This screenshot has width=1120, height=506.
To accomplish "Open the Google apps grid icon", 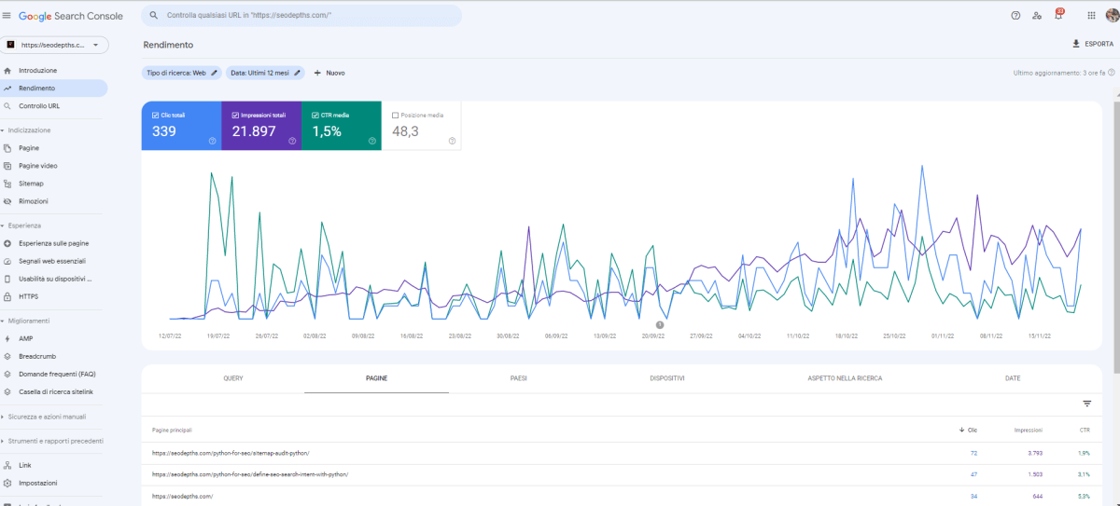I will pyautogui.click(x=1091, y=15).
